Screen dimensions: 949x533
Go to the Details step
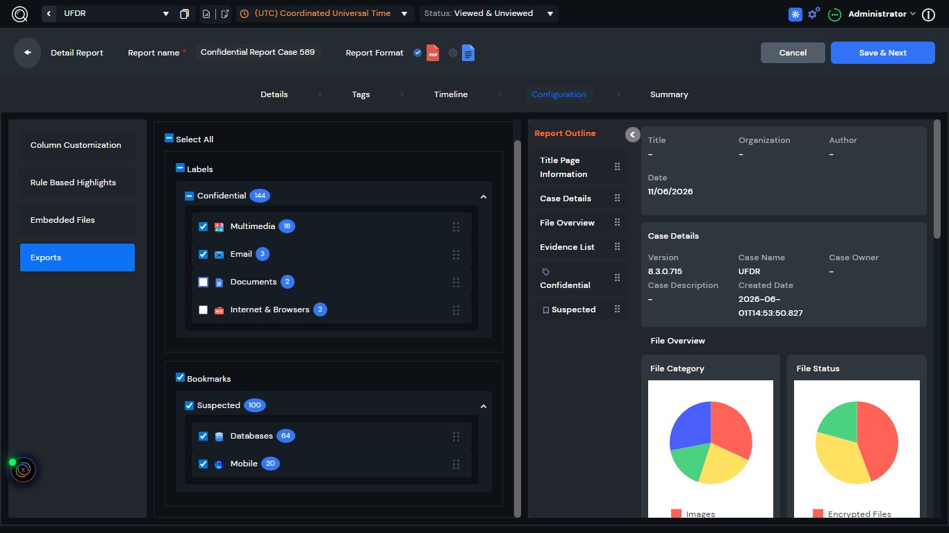click(x=274, y=94)
